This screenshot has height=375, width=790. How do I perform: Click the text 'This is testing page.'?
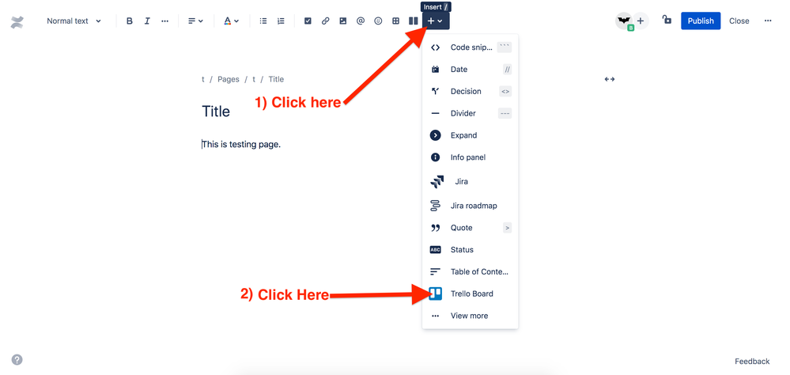[x=241, y=144]
